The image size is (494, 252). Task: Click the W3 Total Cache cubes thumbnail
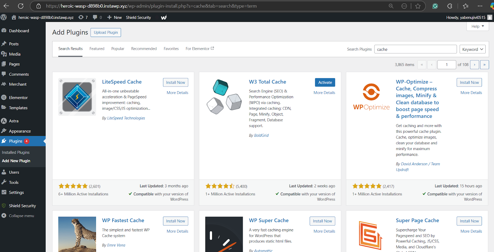tap(224, 97)
